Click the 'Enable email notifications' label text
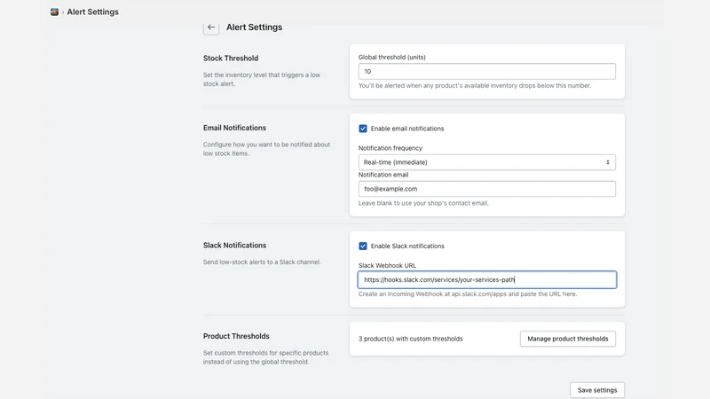The image size is (710, 399). [x=407, y=129]
